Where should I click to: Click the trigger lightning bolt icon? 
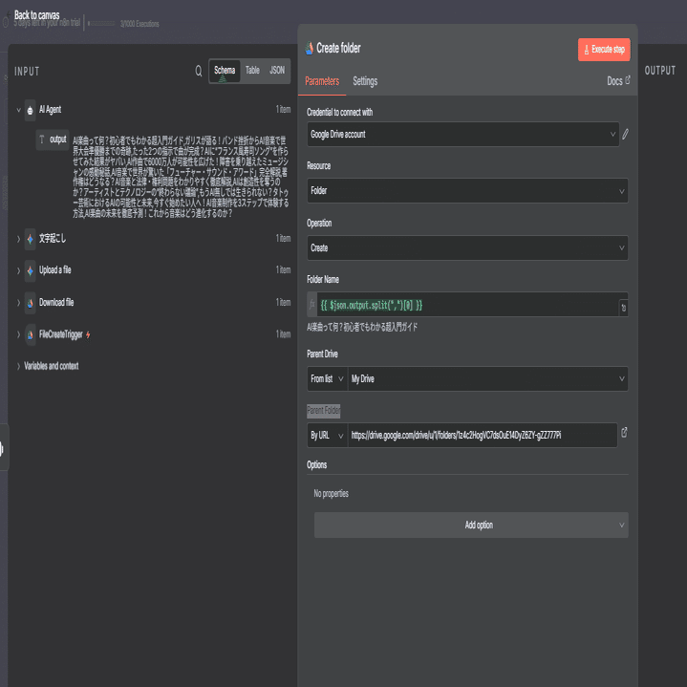pos(88,334)
